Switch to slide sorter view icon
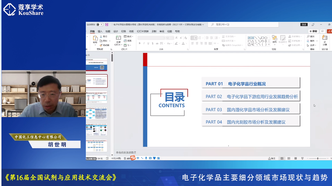This screenshot has height=186, width=332. point(289,158)
